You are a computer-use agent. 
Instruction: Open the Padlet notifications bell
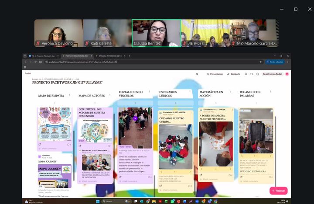tap(246, 74)
